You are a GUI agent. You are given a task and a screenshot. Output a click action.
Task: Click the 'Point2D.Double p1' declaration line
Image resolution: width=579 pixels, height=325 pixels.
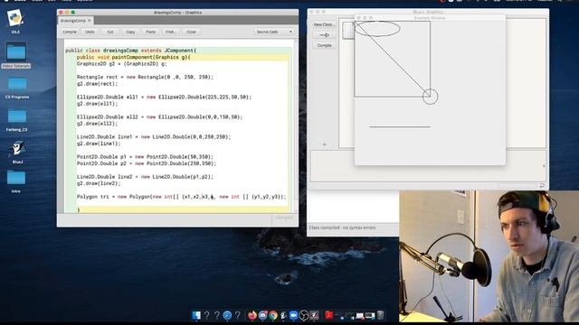(145, 156)
